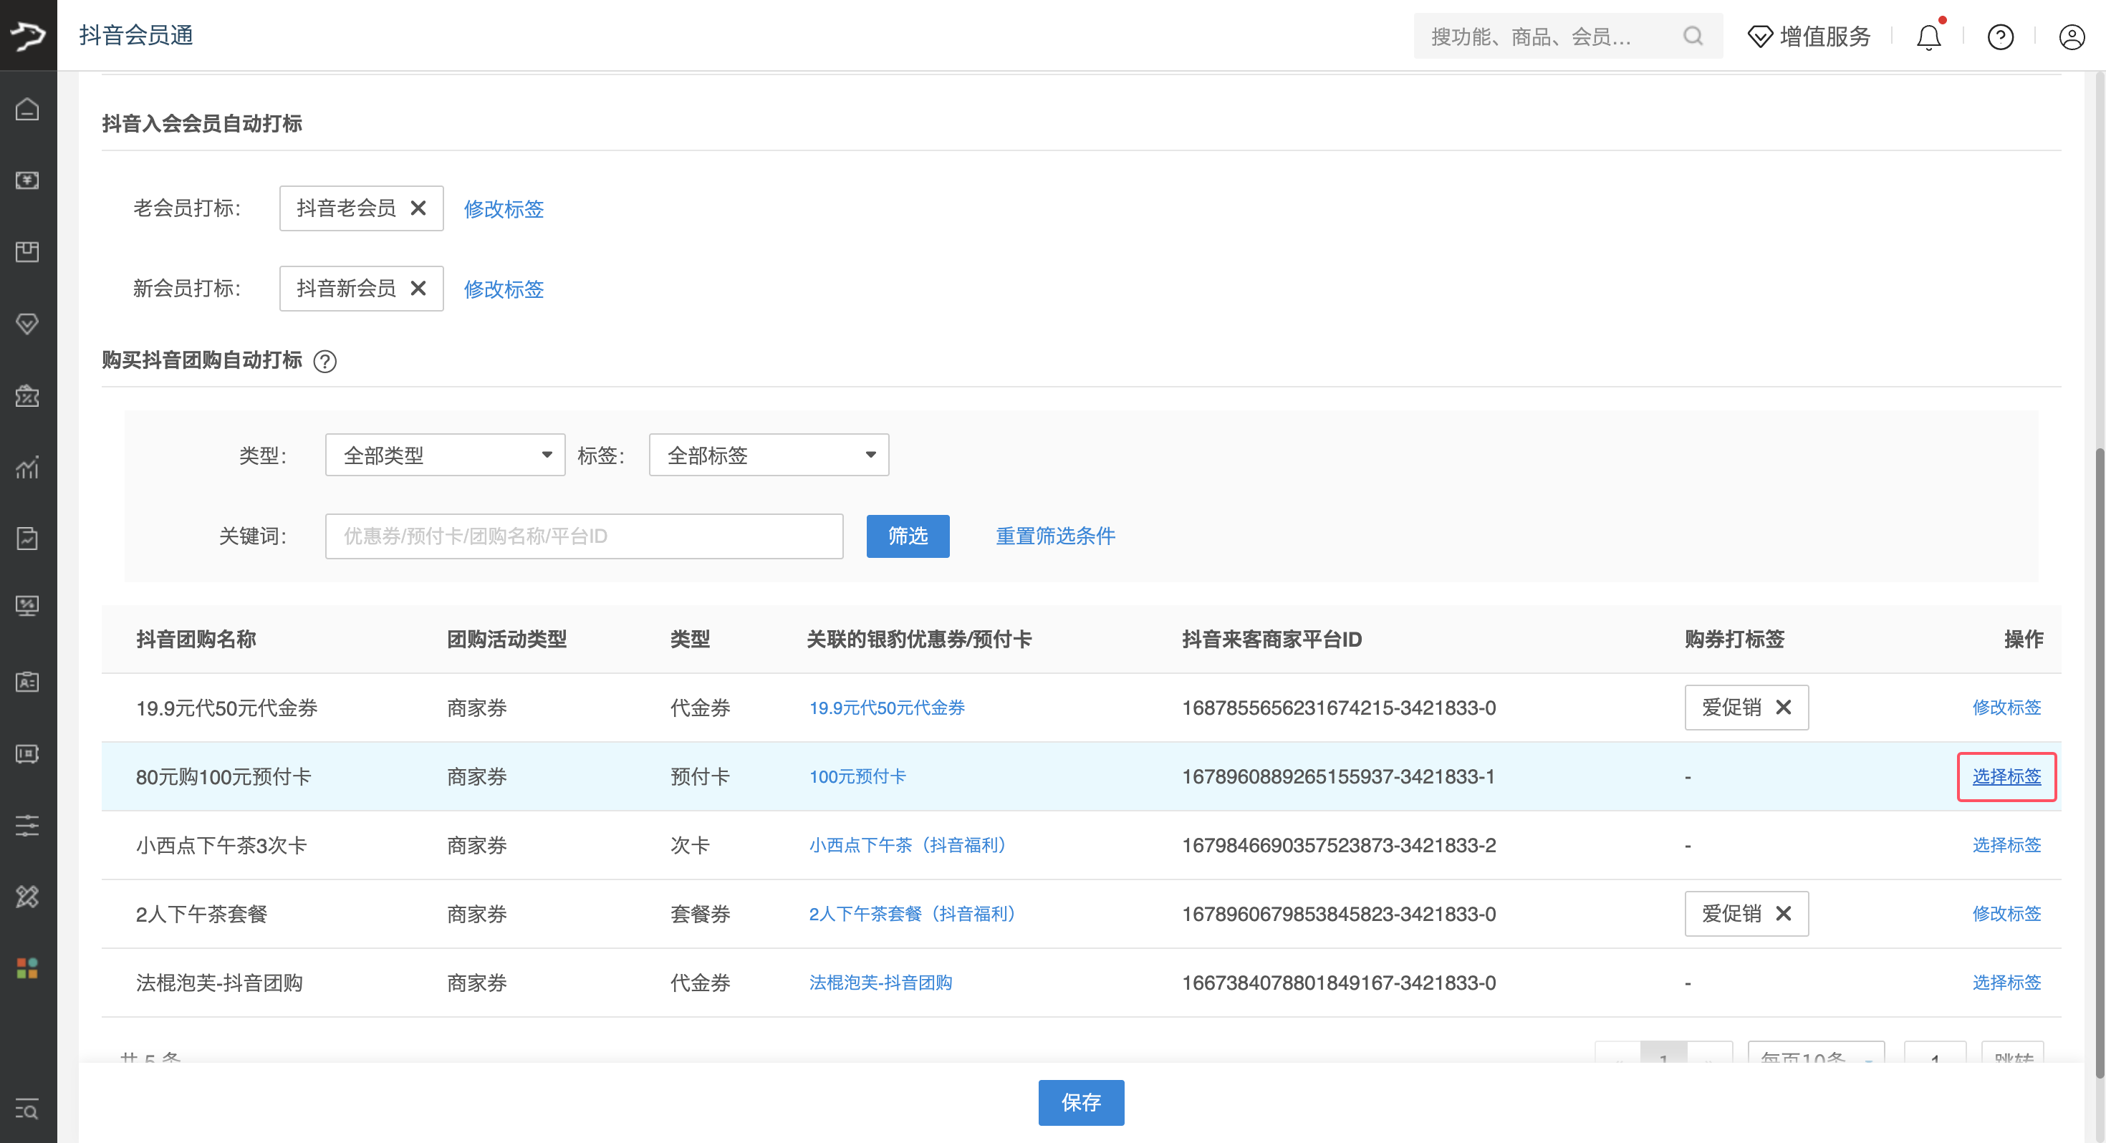Image resolution: width=2106 pixels, height=1143 pixels.
Task: Focus the 关键词 keyword input field
Action: tap(584, 536)
